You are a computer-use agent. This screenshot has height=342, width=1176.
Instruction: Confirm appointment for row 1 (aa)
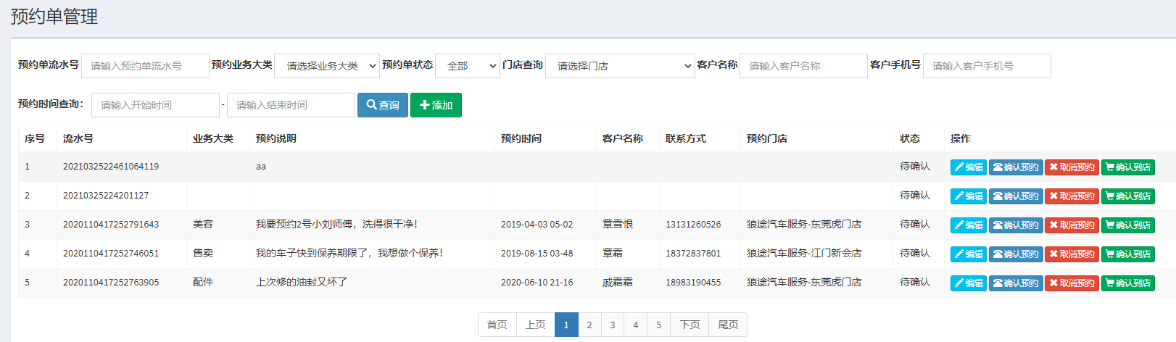(1016, 167)
